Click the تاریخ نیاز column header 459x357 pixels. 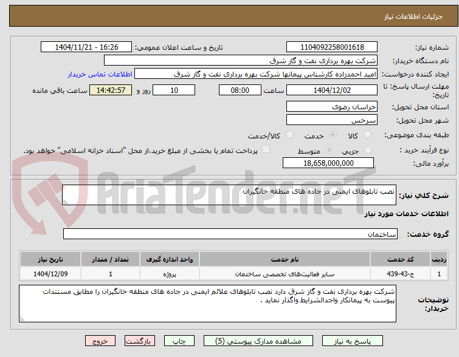(x=50, y=259)
